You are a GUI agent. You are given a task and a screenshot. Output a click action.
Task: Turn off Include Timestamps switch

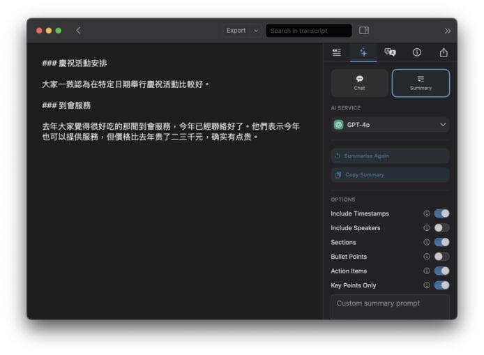tap(441, 213)
